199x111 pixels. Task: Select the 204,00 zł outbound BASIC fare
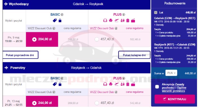point(42,39)
